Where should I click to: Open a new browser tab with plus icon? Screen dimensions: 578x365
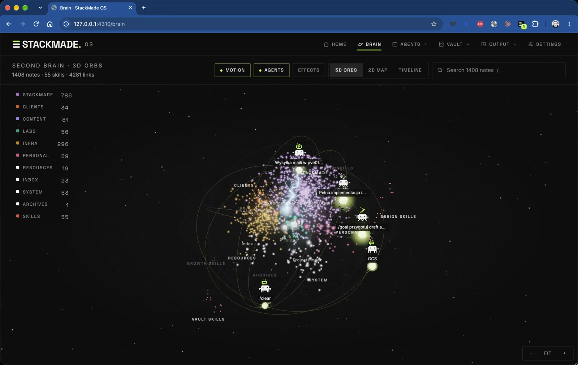(x=143, y=8)
